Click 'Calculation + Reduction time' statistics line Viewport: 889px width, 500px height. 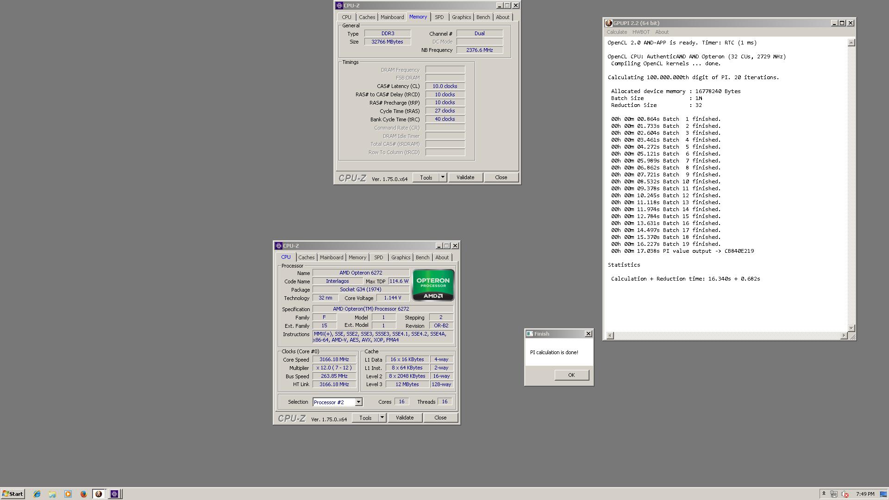click(x=685, y=279)
